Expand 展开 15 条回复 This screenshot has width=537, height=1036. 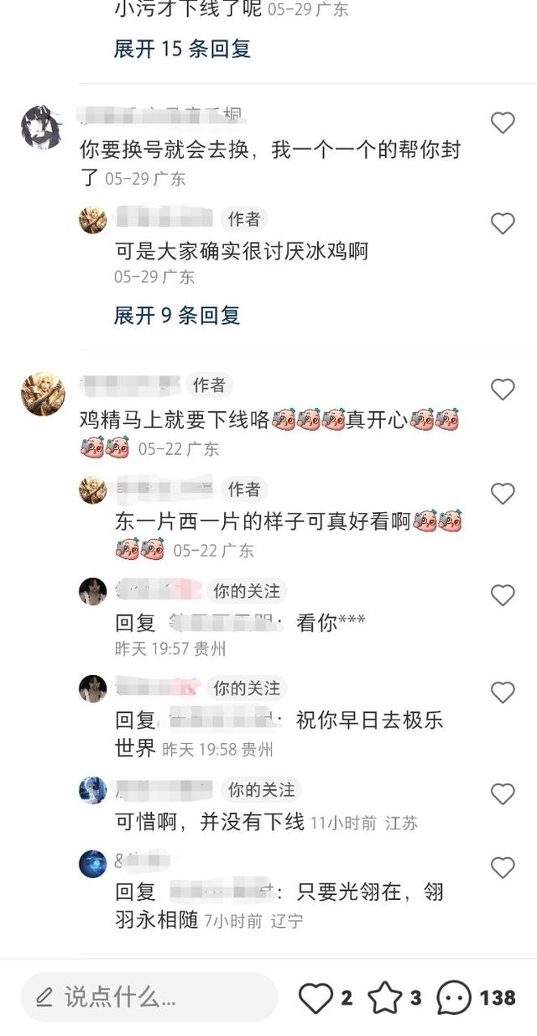click(x=182, y=49)
